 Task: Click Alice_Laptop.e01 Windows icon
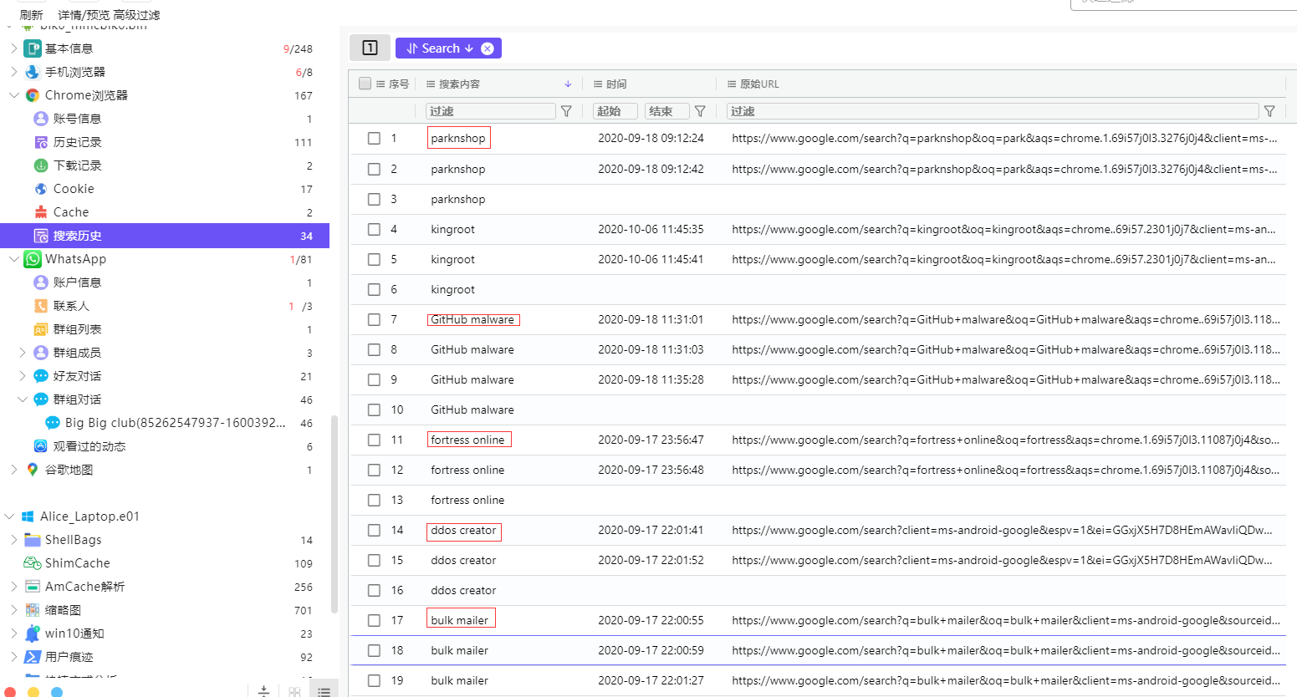[x=28, y=516]
